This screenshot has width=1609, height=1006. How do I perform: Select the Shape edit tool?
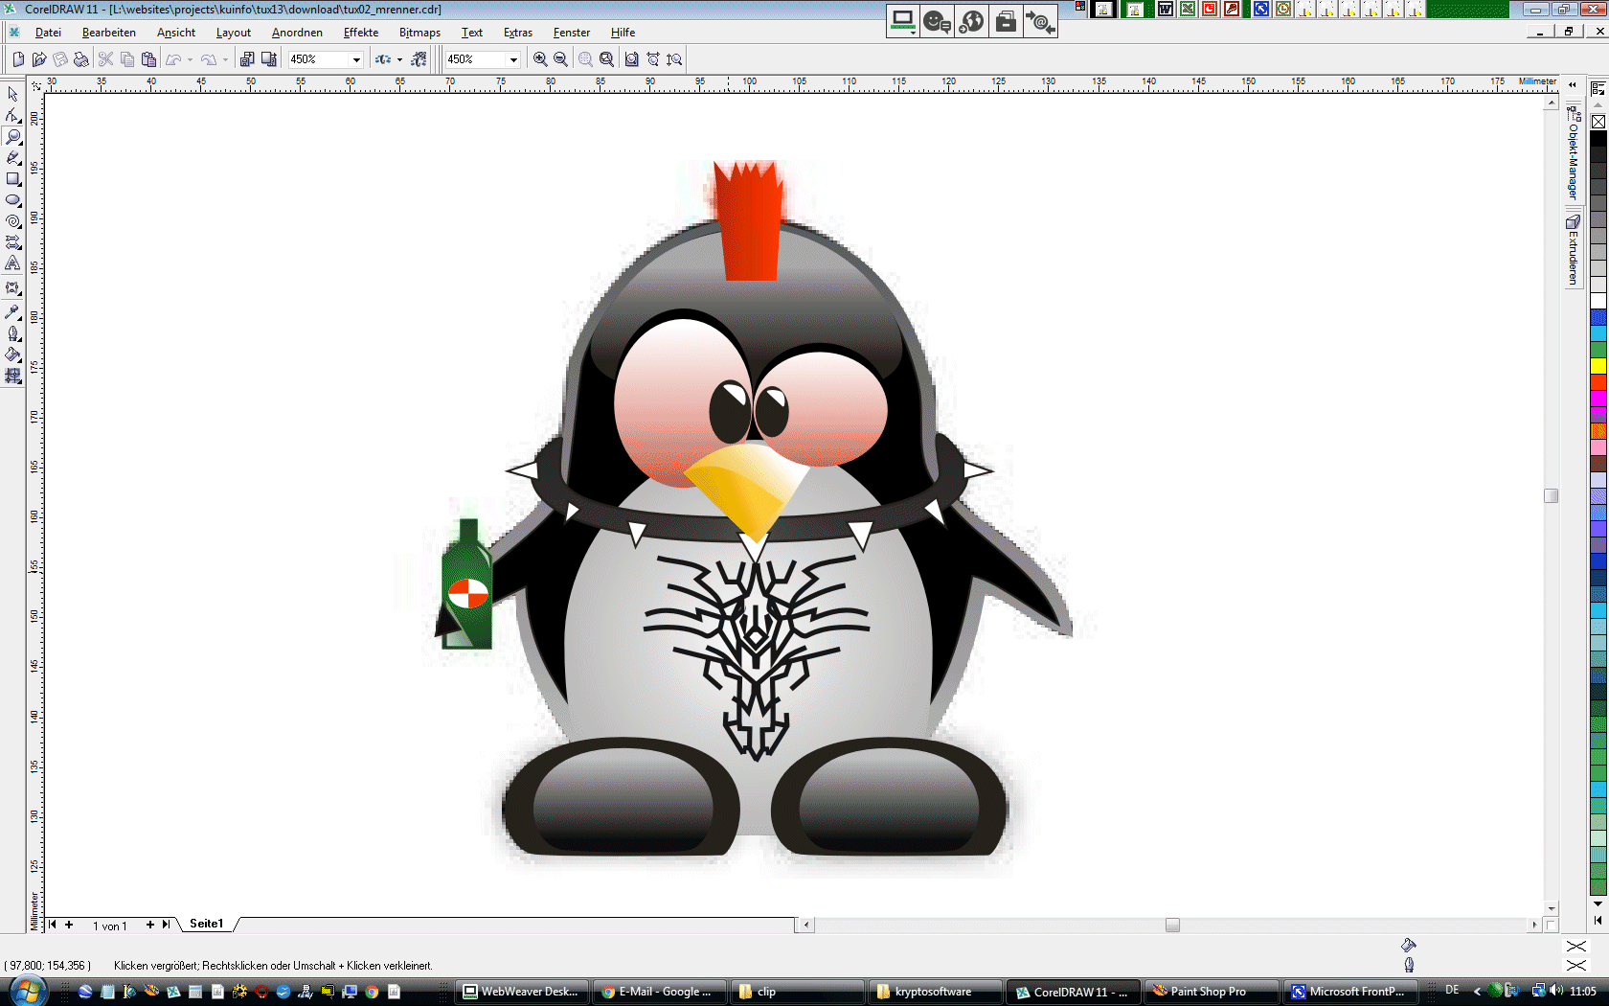tap(12, 115)
